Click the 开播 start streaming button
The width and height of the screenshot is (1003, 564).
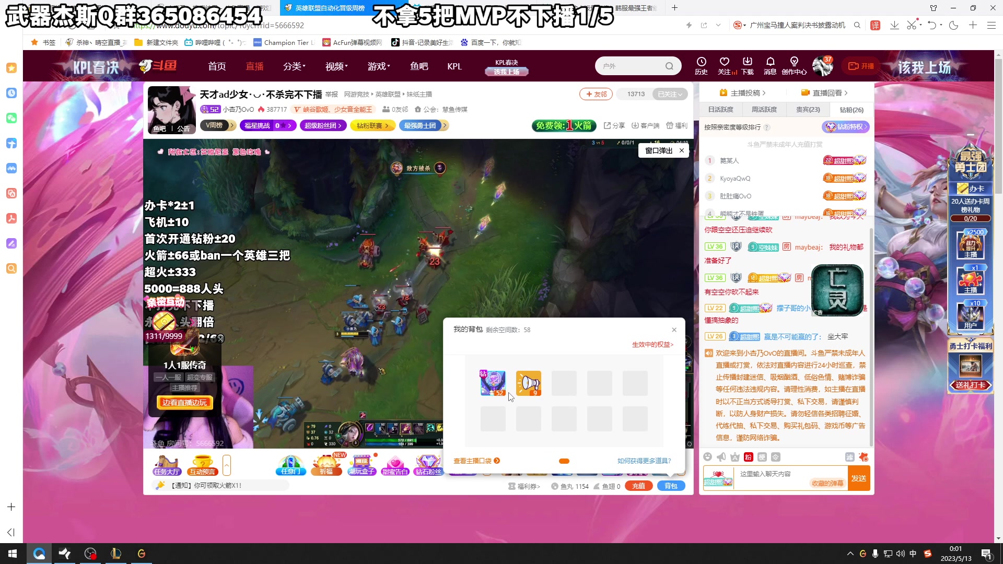tap(861, 66)
